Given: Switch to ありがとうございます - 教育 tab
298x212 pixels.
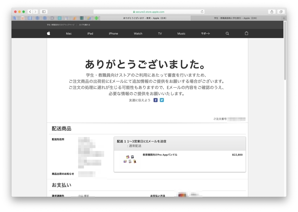Looking at the screenshot, I should click(x=146, y=18).
